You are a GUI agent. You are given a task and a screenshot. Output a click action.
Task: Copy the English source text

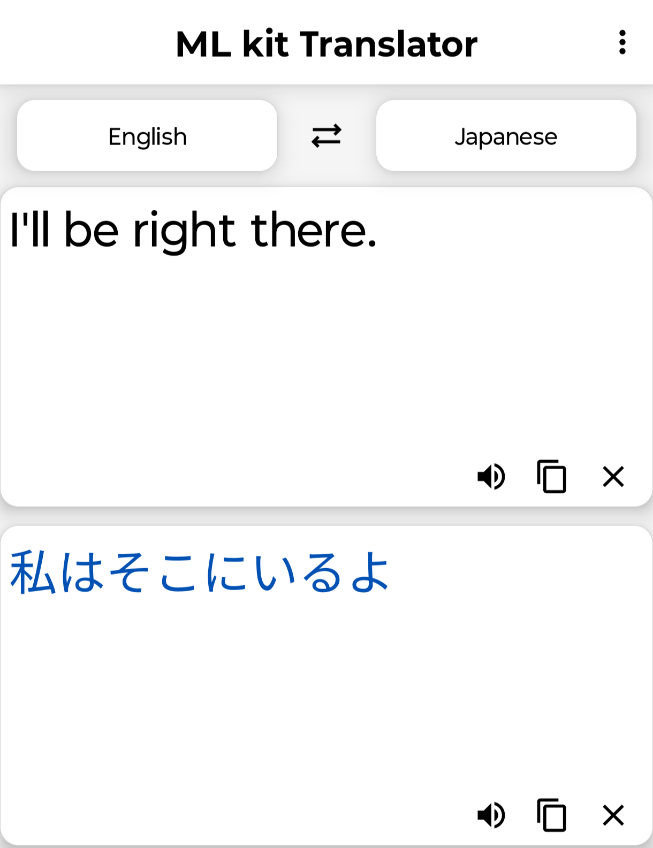[551, 476]
